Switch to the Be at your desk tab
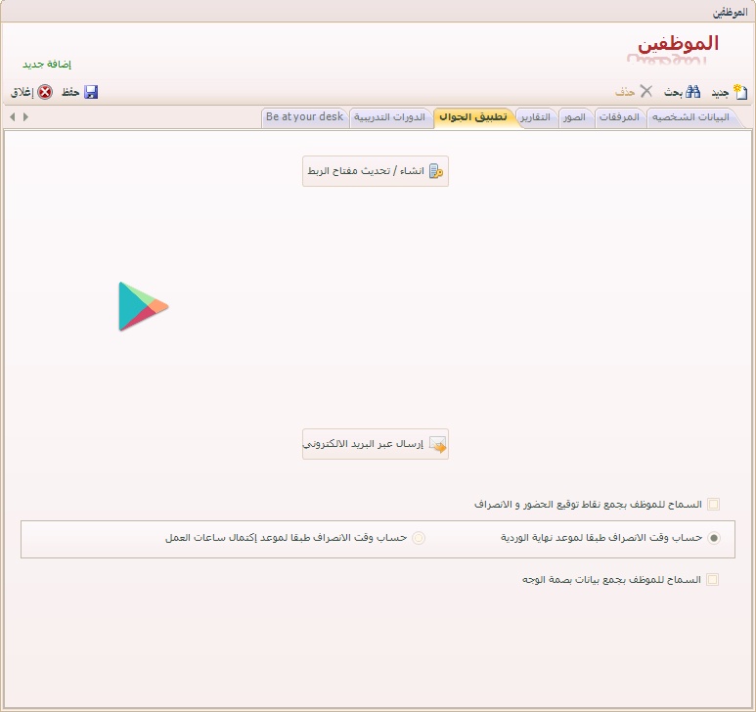 click(305, 117)
